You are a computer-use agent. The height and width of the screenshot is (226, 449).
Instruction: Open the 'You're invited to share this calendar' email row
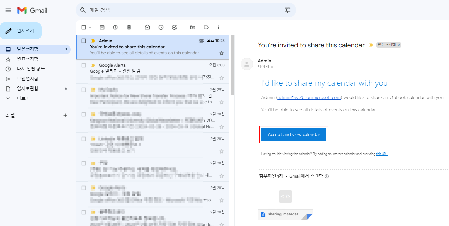[153, 47]
